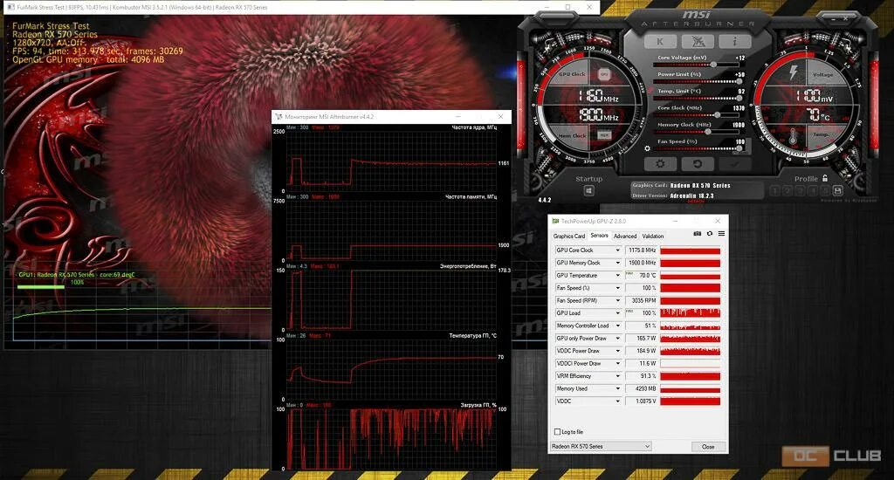Expand the VRM Efficiency sensor dropdown
The height and width of the screenshot is (480, 894).
click(617, 375)
